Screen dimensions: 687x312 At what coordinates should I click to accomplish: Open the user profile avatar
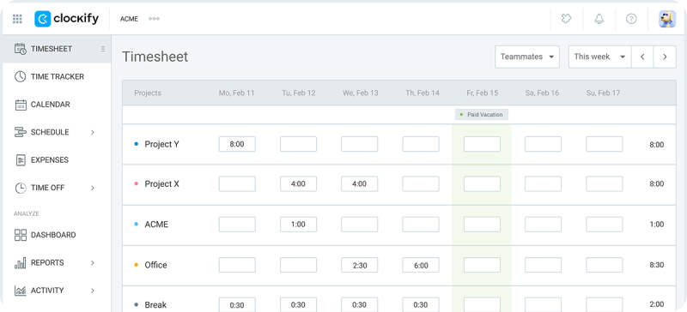pyautogui.click(x=667, y=19)
